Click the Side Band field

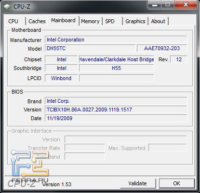coord(85,156)
